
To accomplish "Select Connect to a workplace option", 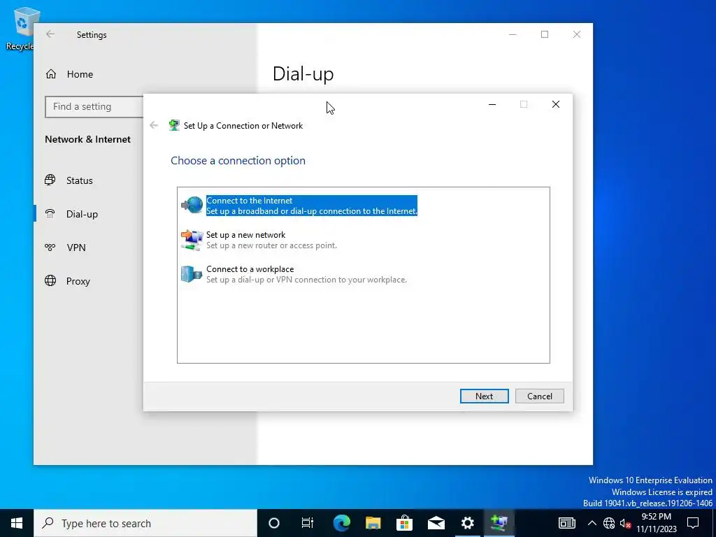I will (x=294, y=274).
